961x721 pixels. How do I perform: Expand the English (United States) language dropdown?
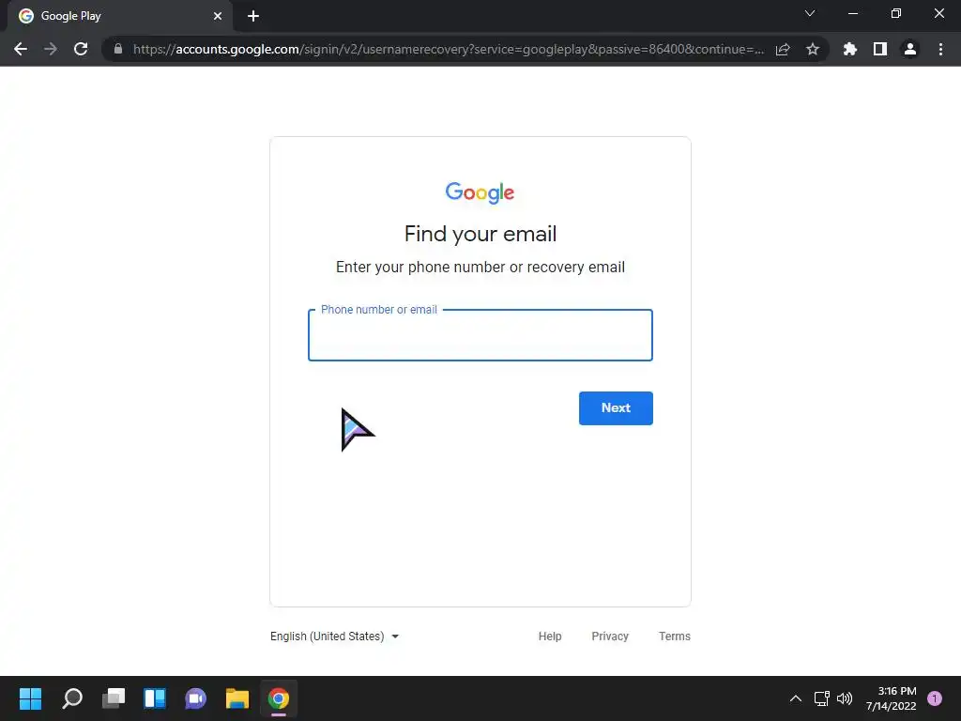coord(335,637)
